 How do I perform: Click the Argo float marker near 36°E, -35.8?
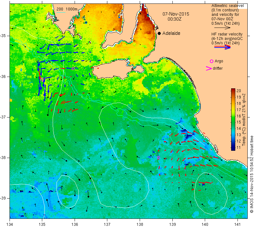pos(73,68)
